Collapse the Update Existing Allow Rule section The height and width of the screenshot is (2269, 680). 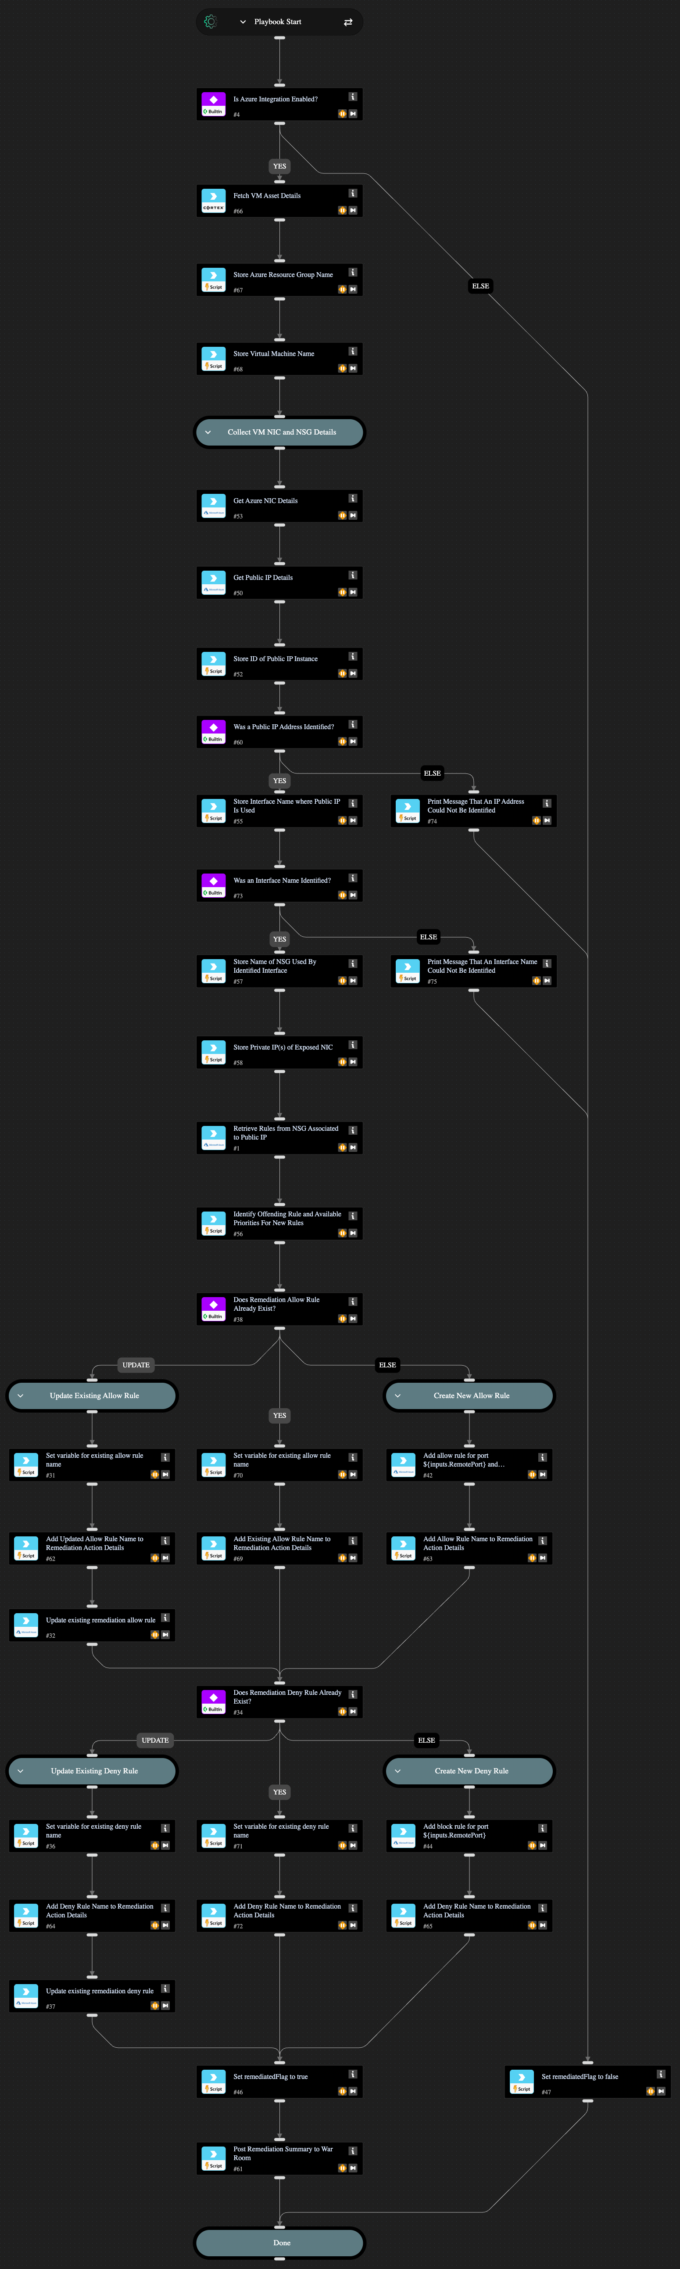click(x=21, y=1396)
